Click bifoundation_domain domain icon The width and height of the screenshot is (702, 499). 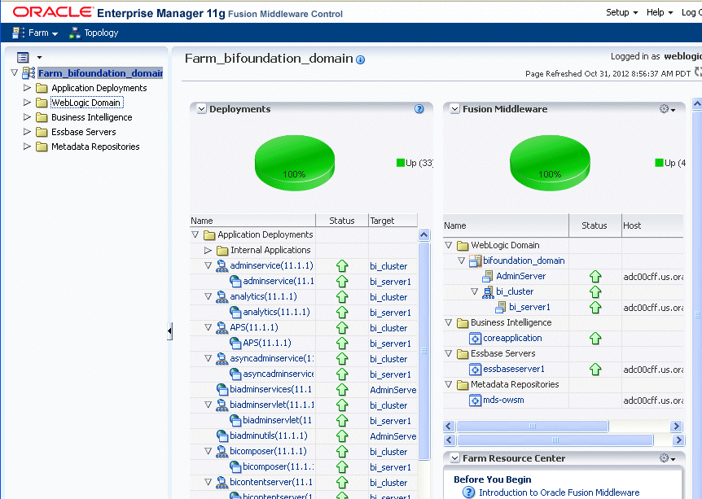coord(475,261)
